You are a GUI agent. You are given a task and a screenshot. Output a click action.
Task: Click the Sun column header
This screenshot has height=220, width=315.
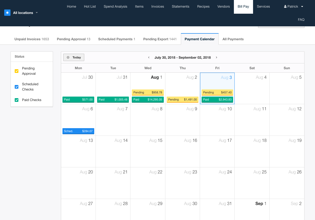point(287,68)
